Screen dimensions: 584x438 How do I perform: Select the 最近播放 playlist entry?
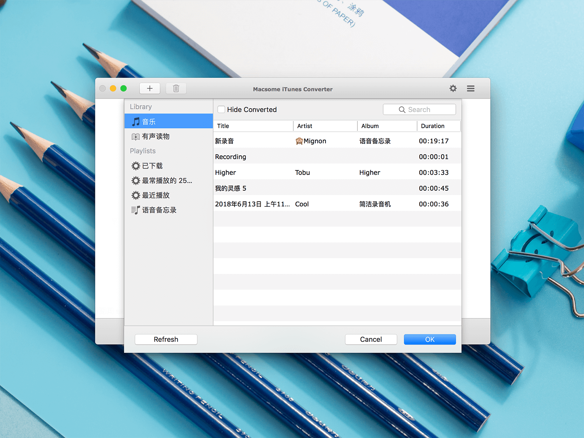coord(155,195)
